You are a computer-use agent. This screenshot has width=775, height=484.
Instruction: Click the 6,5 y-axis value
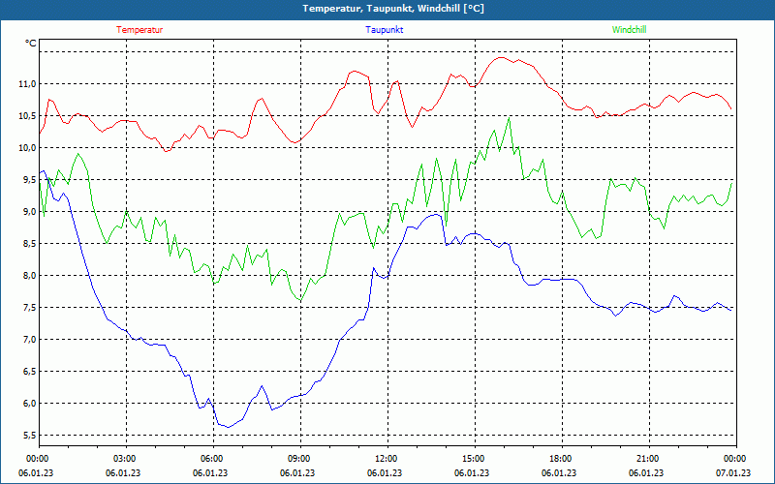coord(29,372)
